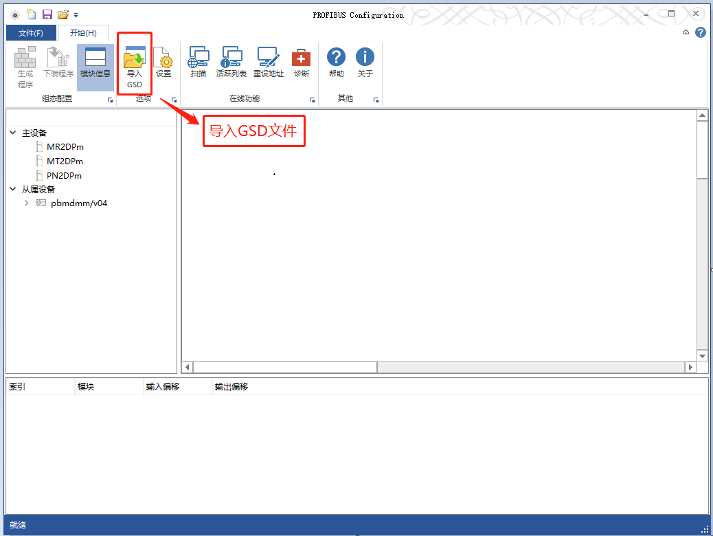Click the 扫描 scan network icon
The height and width of the screenshot is (536, 713).
coord(199,64)
